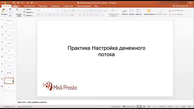Click Преобразовать в SmartArt icon
This screenshot has height=109, width=194.
[x=113, y=11]
